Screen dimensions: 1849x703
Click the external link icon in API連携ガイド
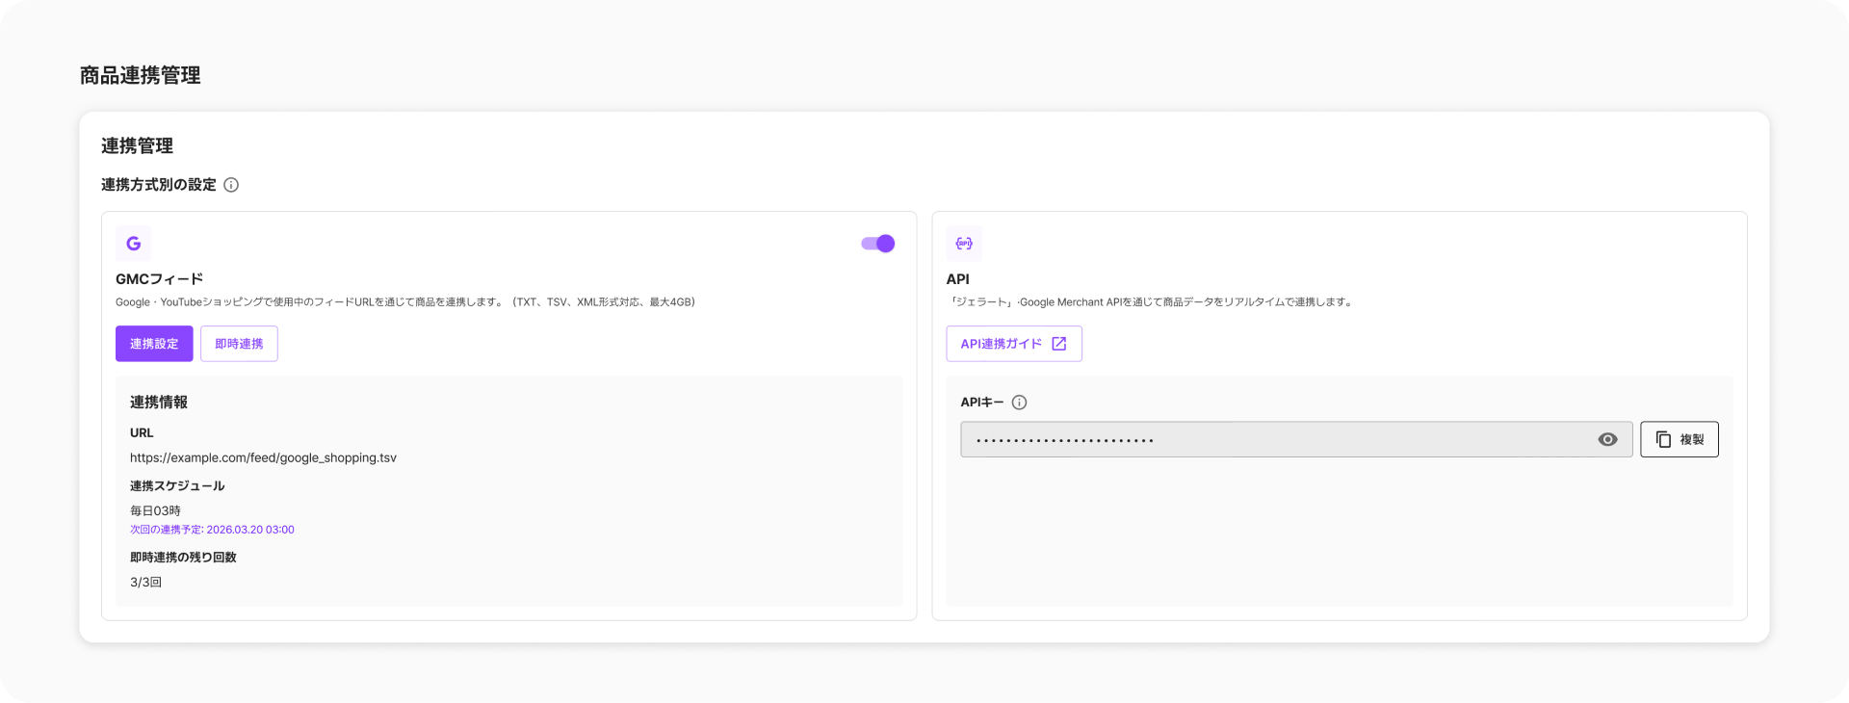click(1059, 344)
